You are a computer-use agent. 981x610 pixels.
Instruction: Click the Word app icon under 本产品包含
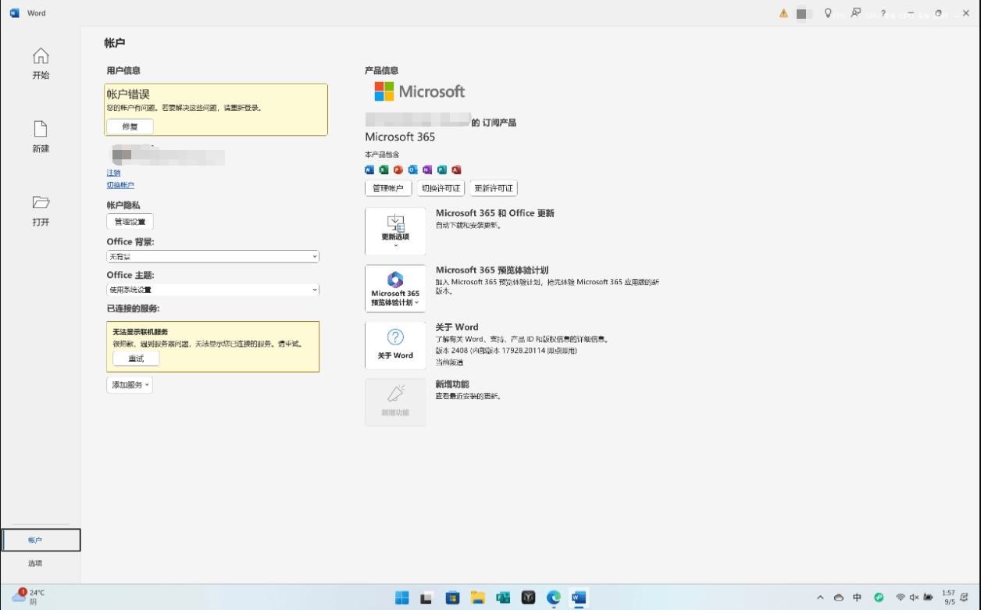[369, 169]
